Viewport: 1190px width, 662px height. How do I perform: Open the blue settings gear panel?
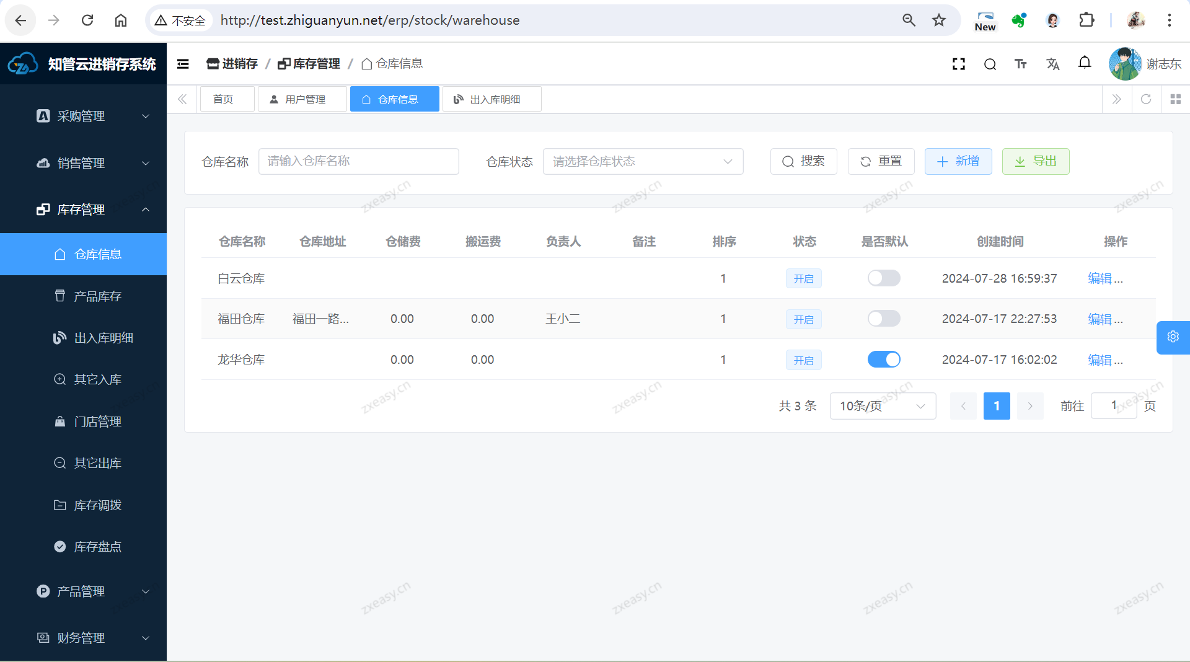point(1173,337)
